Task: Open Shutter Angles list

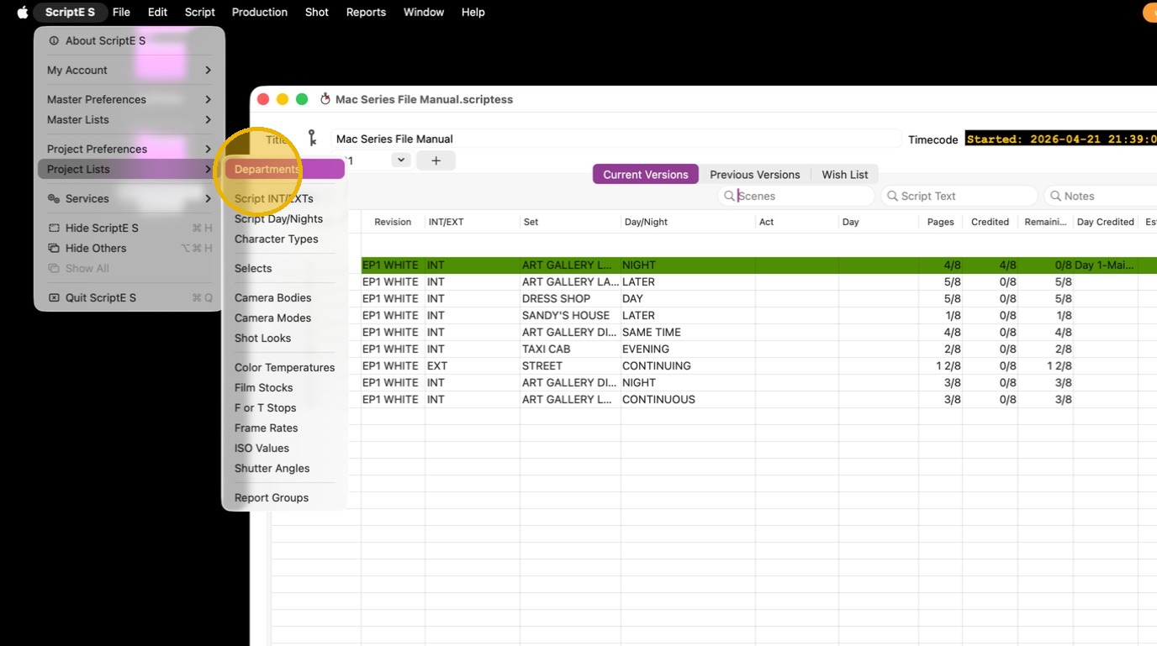Action: pyautogui.click(x=284, y=468)
